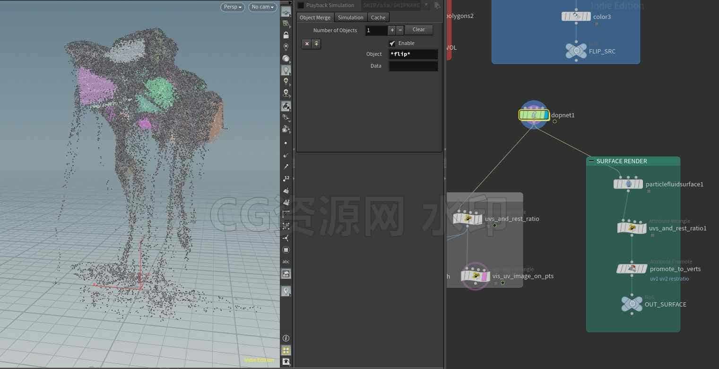Select the particlefluidsurface1 node
719x369 pixels.
click(x=628, y=184)
